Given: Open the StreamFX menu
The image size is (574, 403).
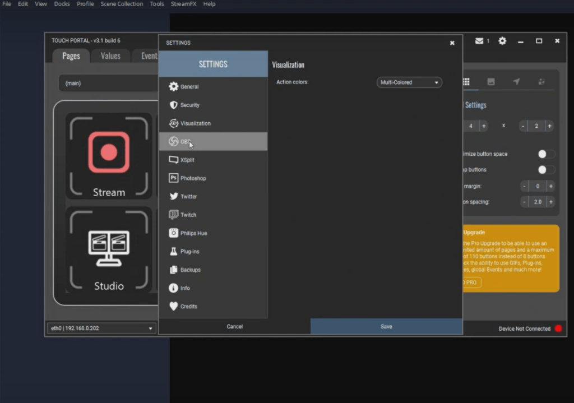Looking at the screenshot, I should pos(183,4).
